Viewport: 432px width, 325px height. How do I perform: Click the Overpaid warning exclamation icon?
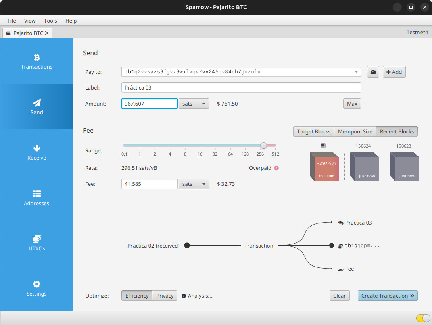276,168
